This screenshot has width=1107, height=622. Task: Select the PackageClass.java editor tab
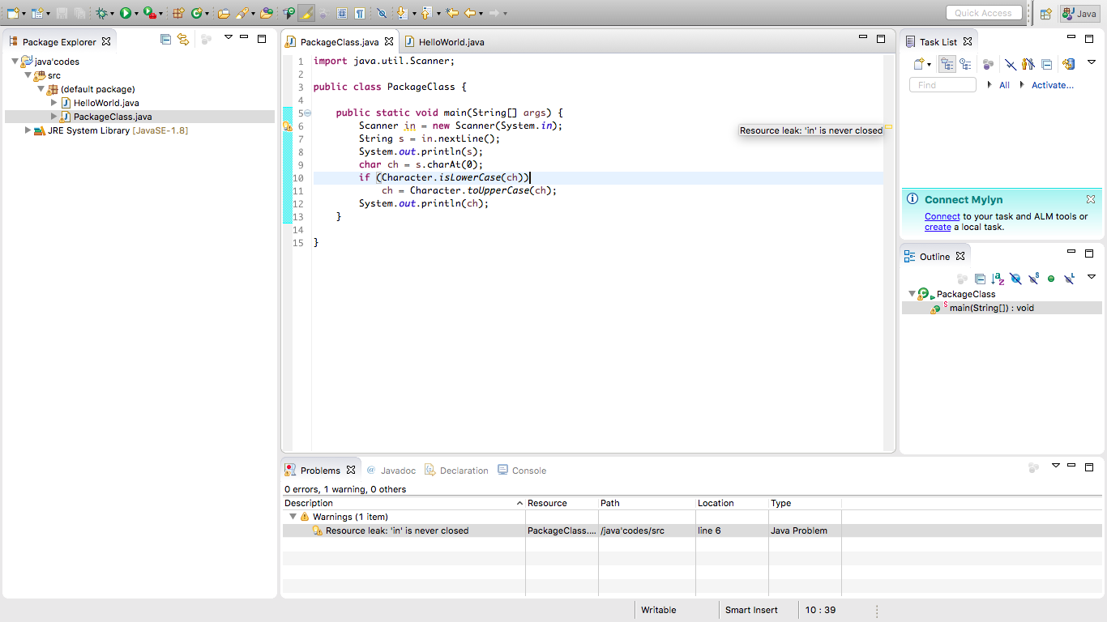click(x=339, y=41)
